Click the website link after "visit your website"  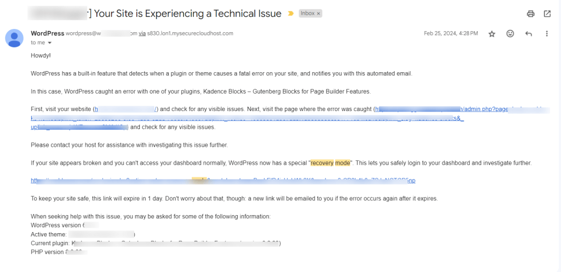pos(125,109)
